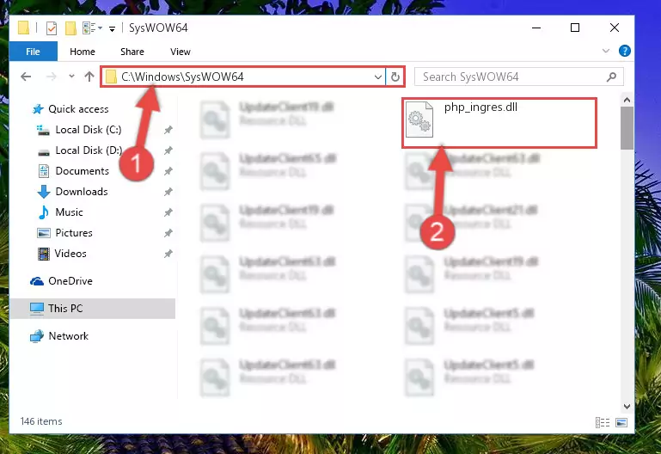Image resolution: width=661 pixels, height=454 pixels.
Task: Switch to Details view layout icon
Action: pyautogui.click(x=603, y=422)
